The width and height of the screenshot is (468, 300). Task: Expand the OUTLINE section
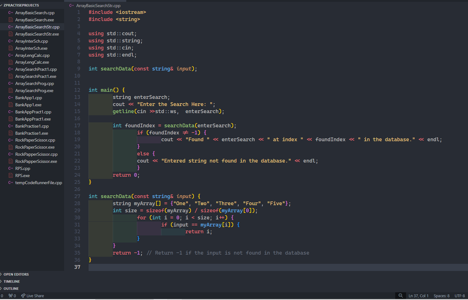tap(11, 289)
